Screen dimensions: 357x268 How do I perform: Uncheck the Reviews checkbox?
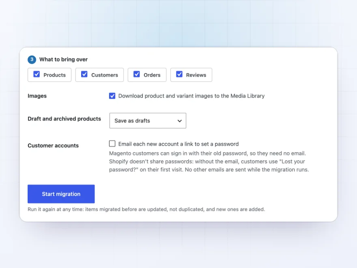[x=179, y=74]
